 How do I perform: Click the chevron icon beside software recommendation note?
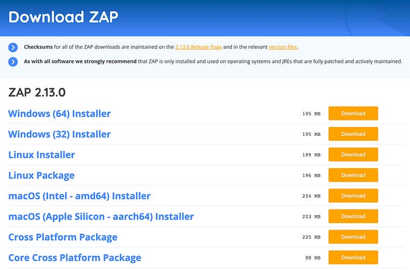click(13, 62)
